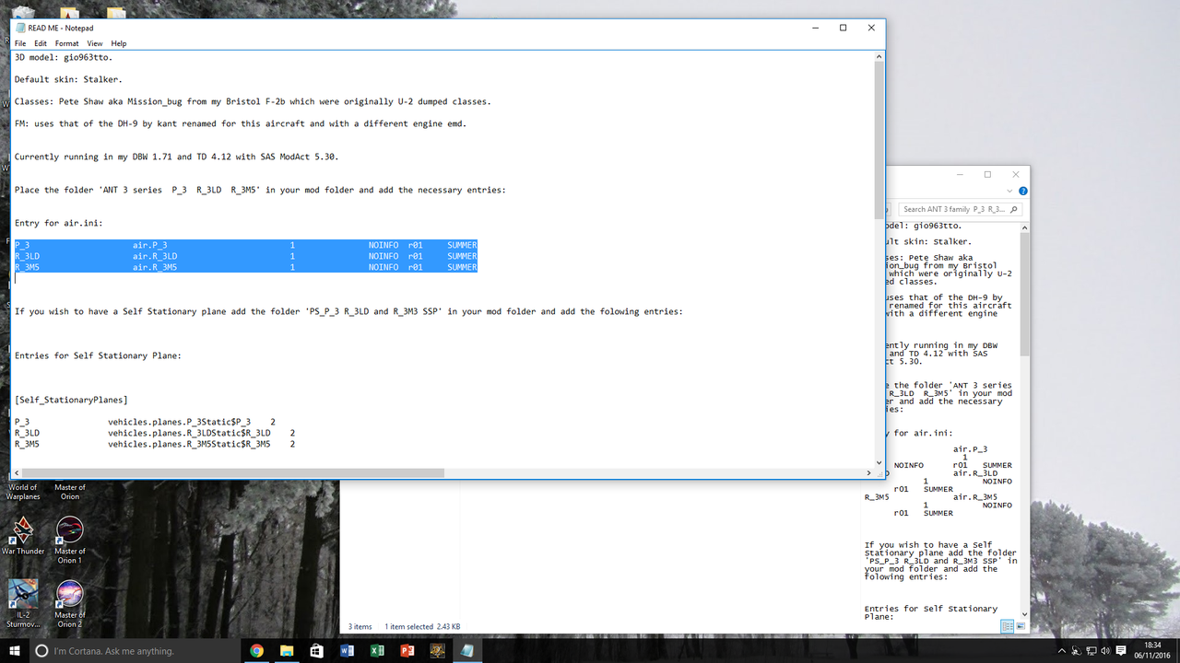Image resolution: width=1180 pixels, height=663 pixels.
Task: Open the Edit menu in Notepad
Action: click(x=41, y=43)
